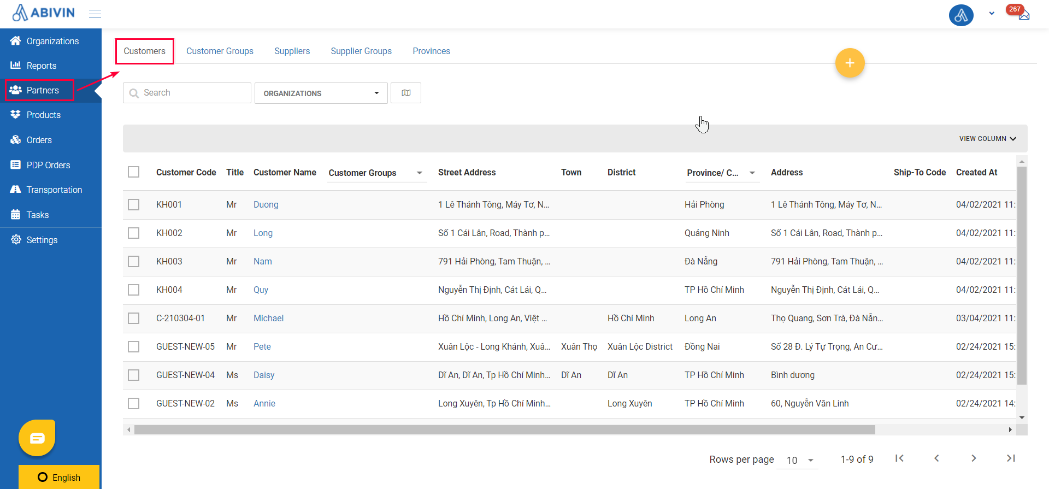Image resolution: width=1049 pixels, height=489 pixels.
Task: Go to last page
Action: 1011,458
